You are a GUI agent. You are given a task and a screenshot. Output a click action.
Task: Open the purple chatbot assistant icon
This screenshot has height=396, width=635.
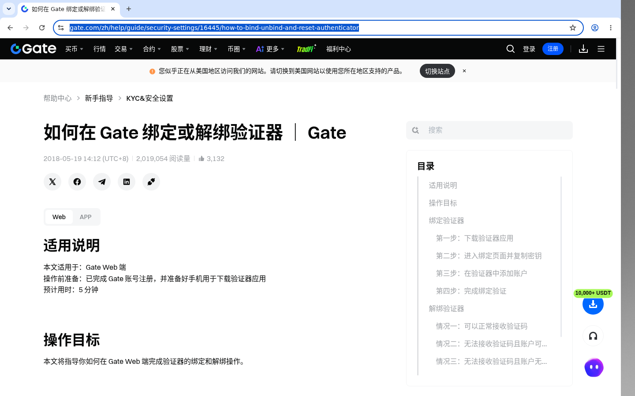tap(594, 367)
